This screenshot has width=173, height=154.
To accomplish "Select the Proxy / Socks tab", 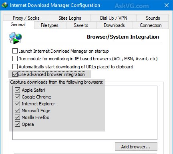I will click(x=26, y=18).
